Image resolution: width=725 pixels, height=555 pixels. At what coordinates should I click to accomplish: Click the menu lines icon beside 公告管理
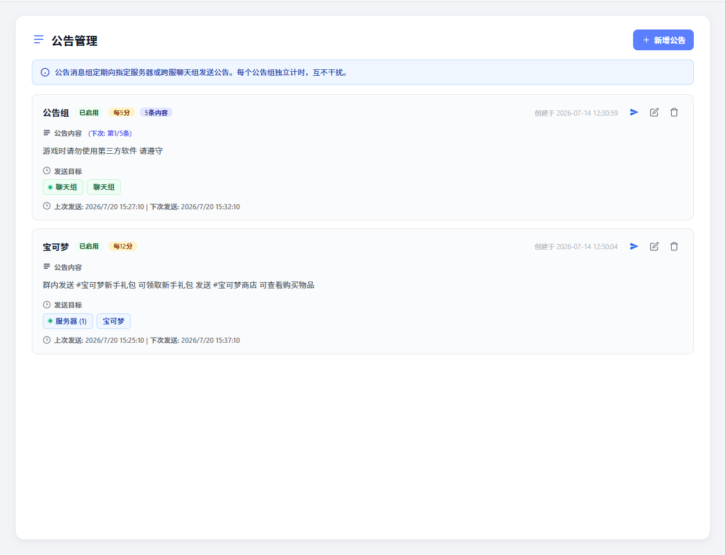tap(39, 39)
